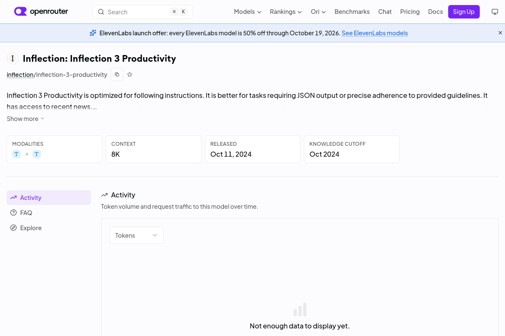Follow the See ElevenLabs models link
Viewport: 505px width, 336px height.
pyautogui.click(x=375, y=33)
